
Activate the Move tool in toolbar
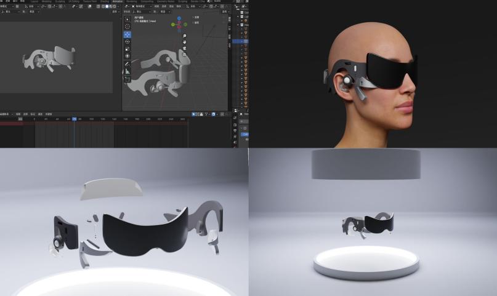(x=127, y=34)
